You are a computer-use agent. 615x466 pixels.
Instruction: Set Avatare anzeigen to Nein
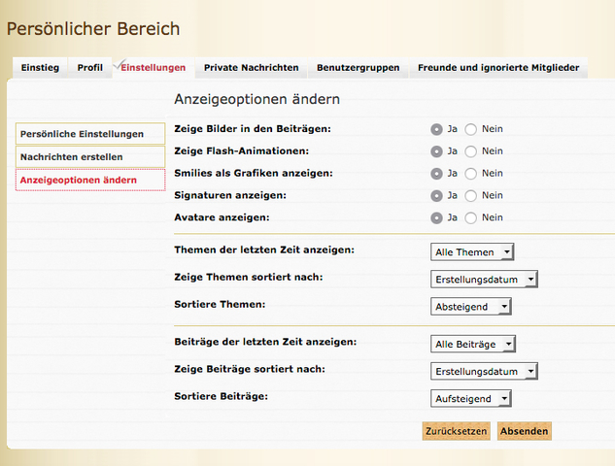pyautogui.click(x=471, y=218)
